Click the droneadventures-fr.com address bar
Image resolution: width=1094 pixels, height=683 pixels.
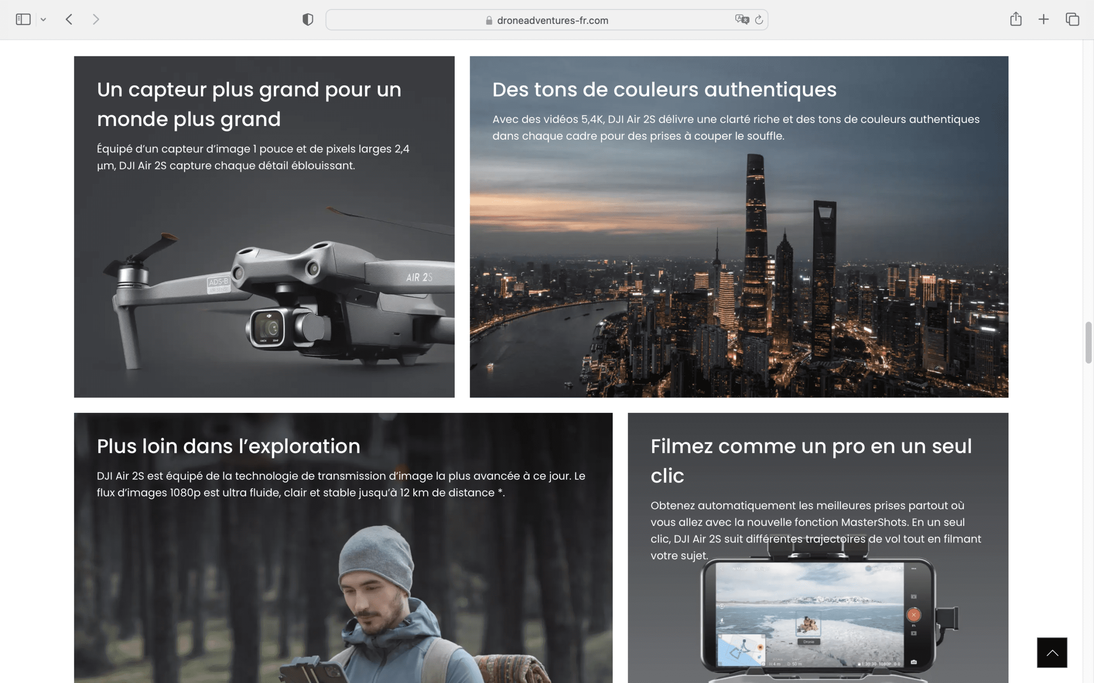547,20
